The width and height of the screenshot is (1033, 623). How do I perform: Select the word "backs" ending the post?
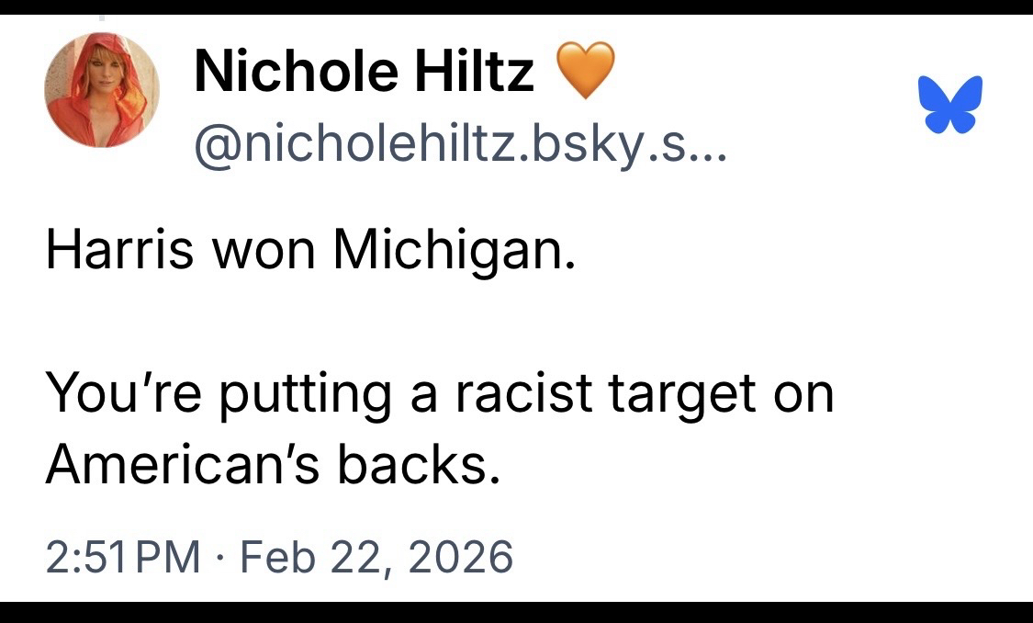pyautogui.click(x=420, y=465)
